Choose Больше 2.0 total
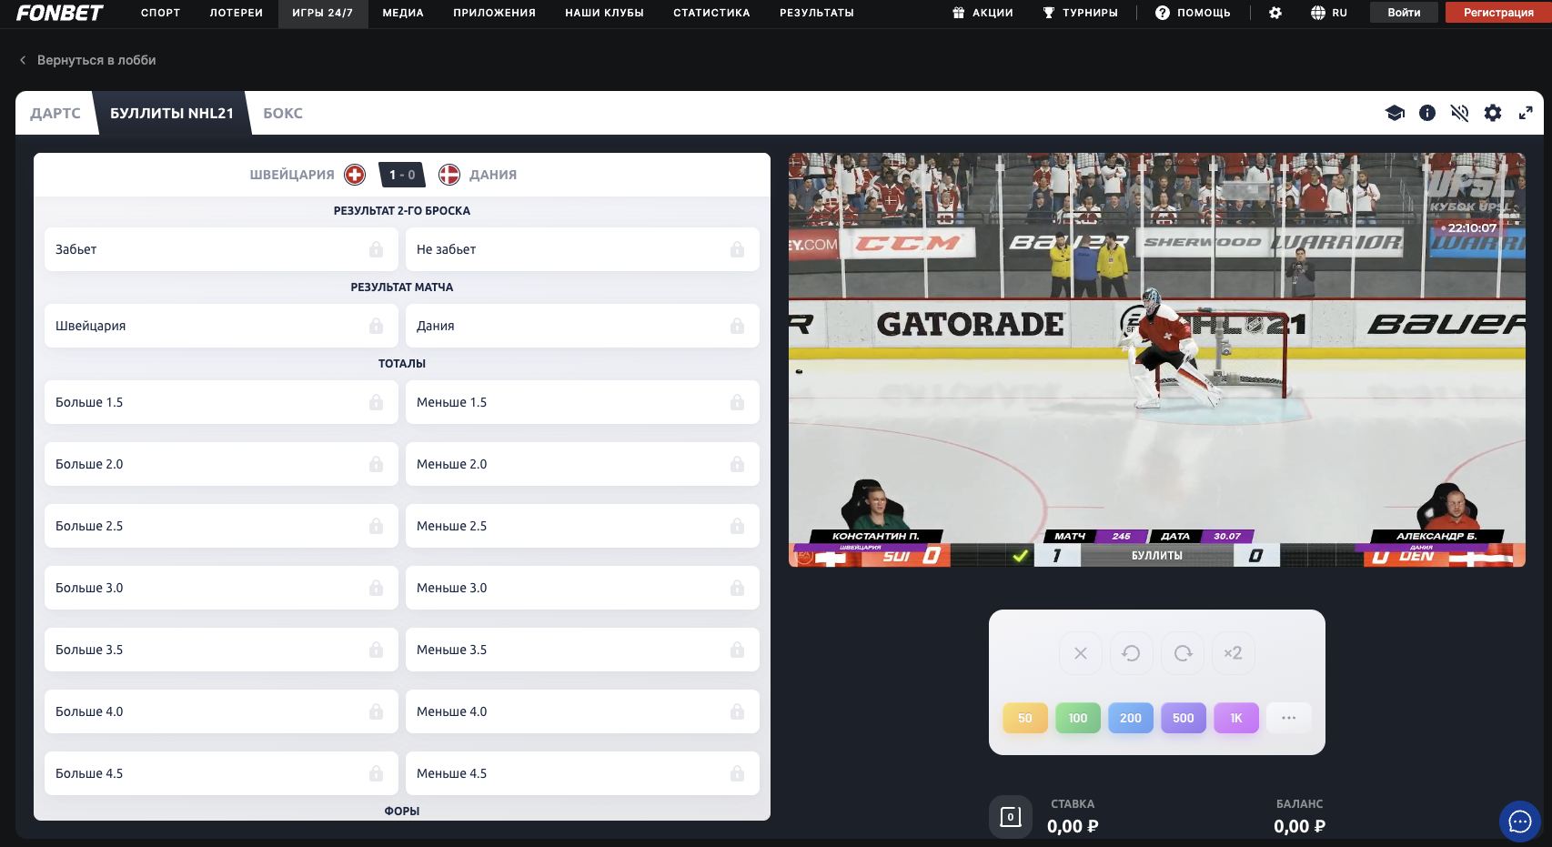1552x847 pixels. click(x=221, y=464)
